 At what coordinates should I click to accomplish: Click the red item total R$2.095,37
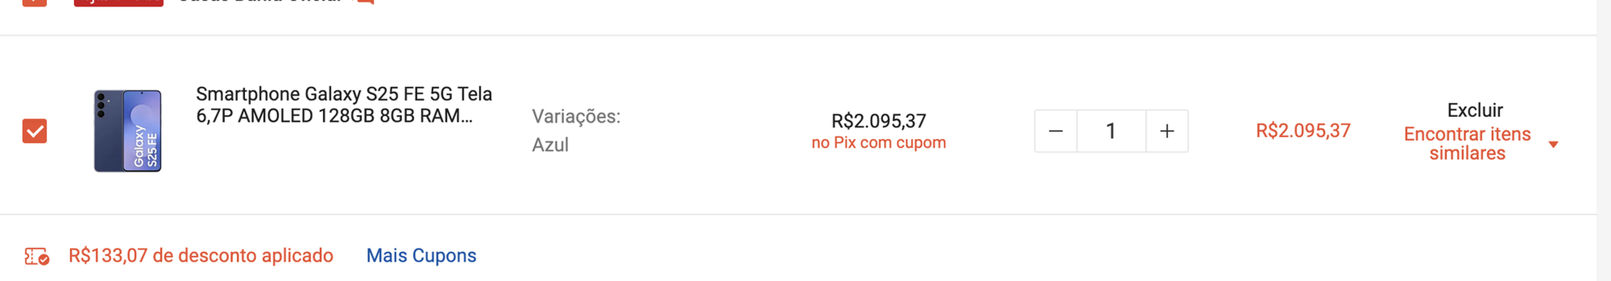[x=1303, y=130]
